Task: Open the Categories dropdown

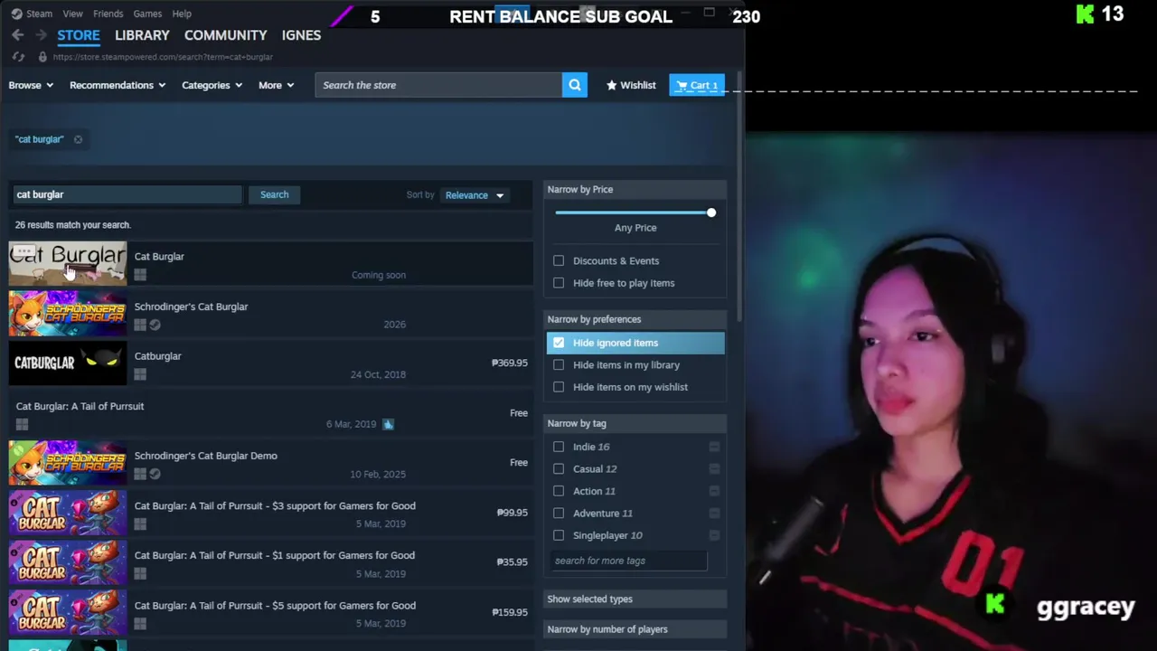Action: click(x=212, y=85)
